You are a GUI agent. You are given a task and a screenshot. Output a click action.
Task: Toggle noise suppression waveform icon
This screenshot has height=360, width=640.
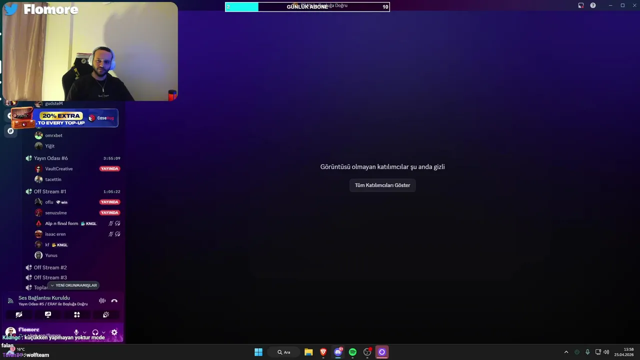coord(102,300)
